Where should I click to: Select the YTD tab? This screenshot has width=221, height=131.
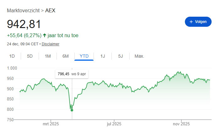coord(84,56)
